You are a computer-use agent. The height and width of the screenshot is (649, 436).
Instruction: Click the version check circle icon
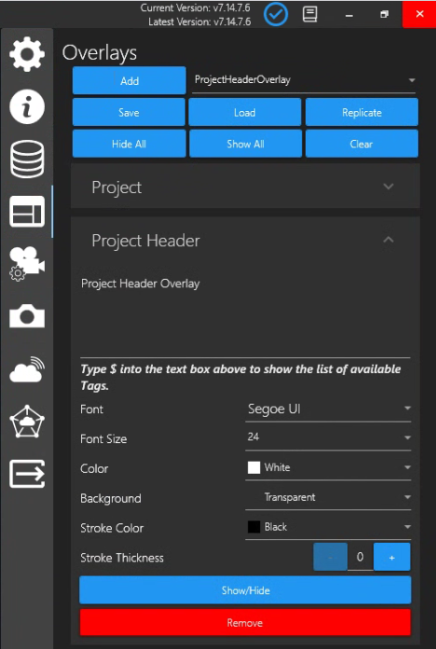tap(276, 15)
